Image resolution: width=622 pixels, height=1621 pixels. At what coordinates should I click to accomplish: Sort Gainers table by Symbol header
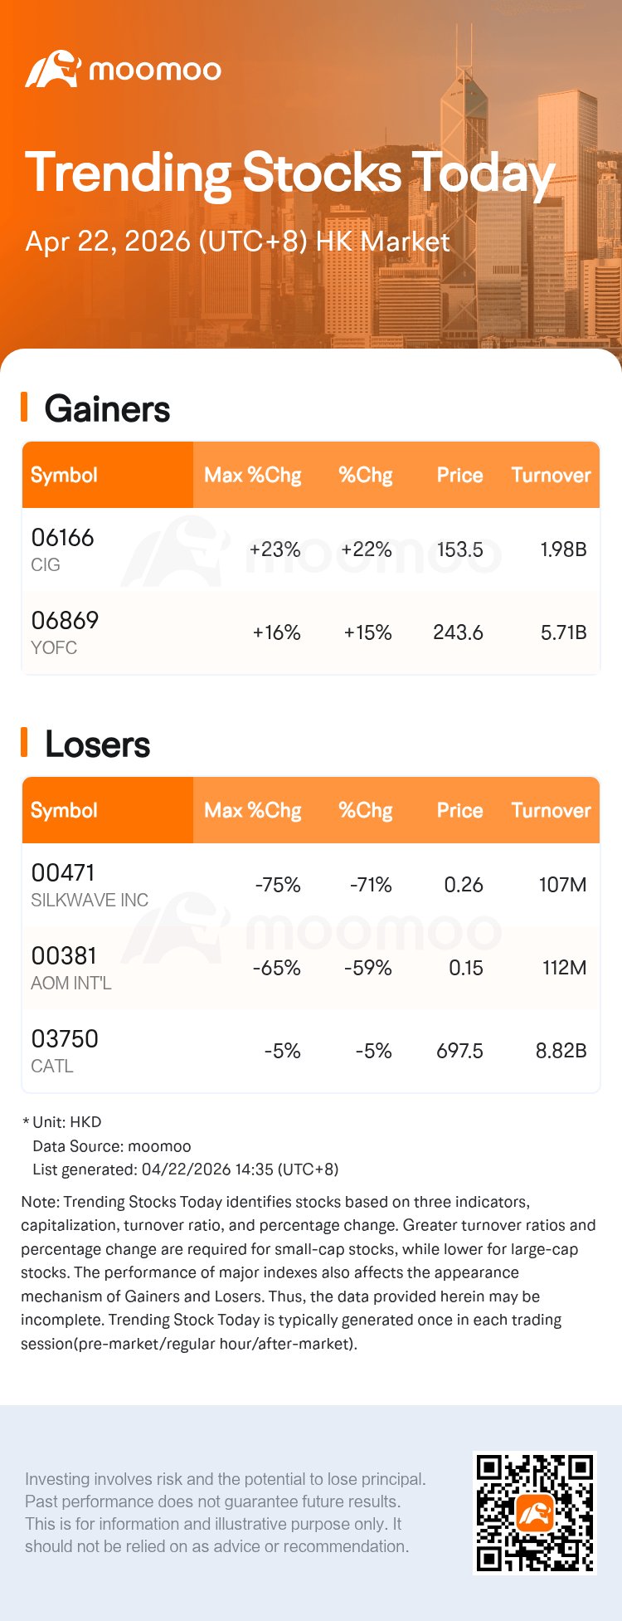tap(64, 475)
